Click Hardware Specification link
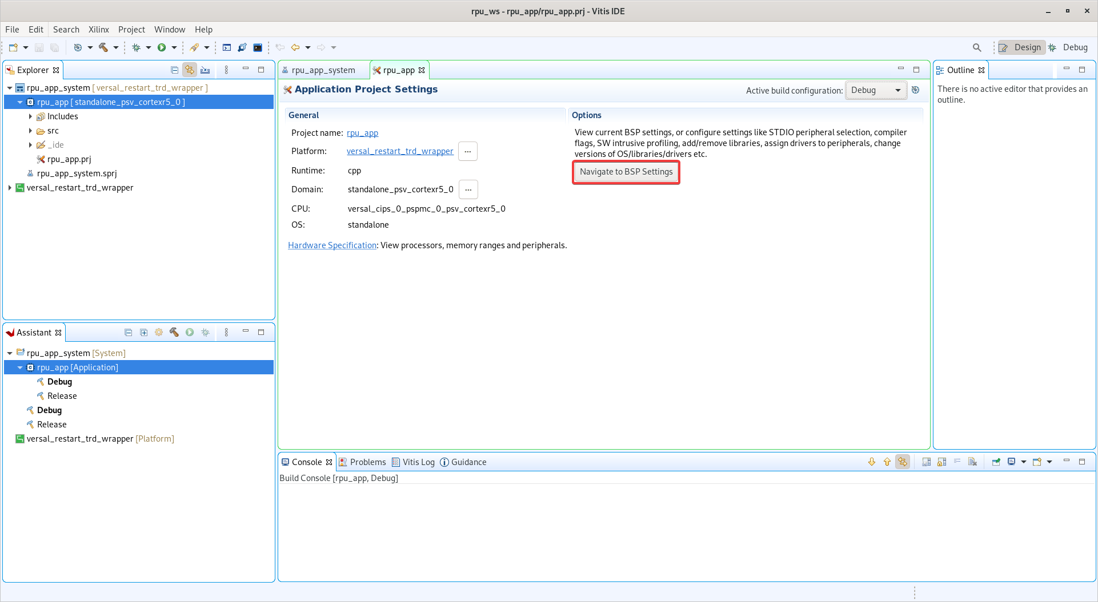Screen dimensions: 1098x602 (332, 245)
